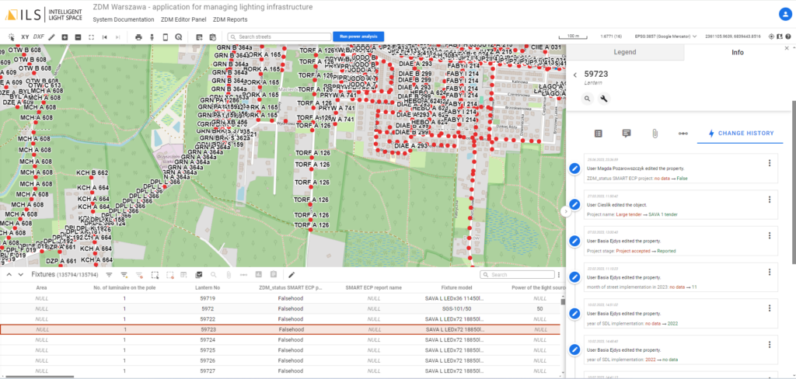Screen dimensions: 796x379
Task: Click the XY coordinates tool
Action: [x=25, y=37]
